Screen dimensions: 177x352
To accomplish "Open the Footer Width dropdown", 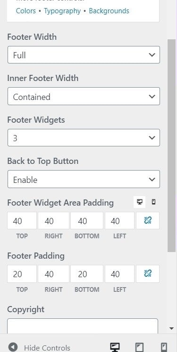I will click(84, 55).
